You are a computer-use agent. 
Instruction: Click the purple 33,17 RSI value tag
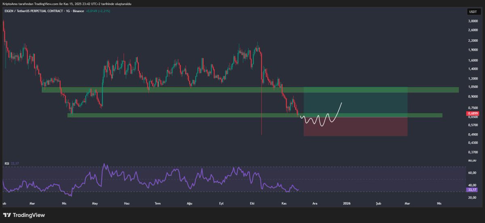(472, 189)
